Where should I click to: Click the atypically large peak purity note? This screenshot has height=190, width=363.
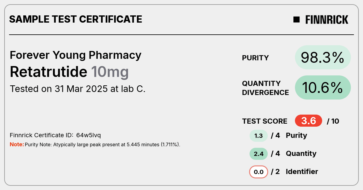103,145
